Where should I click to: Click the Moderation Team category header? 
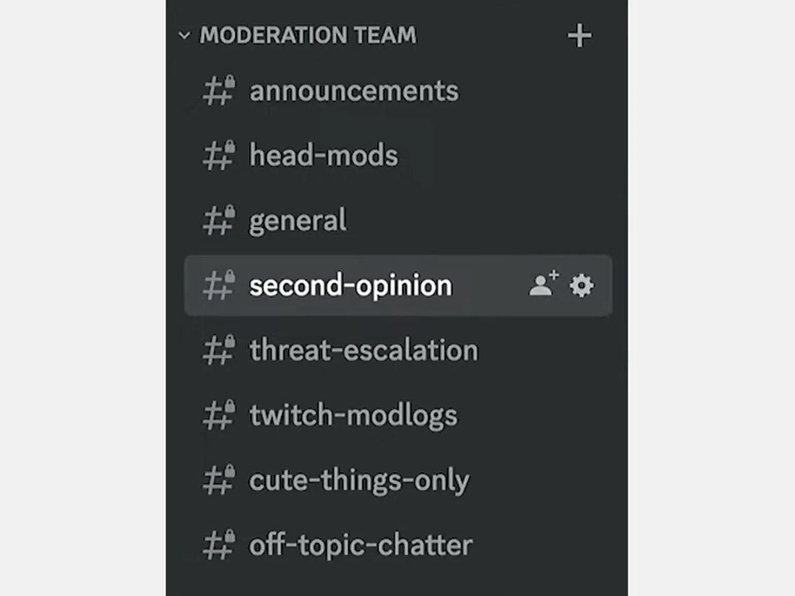308,36
